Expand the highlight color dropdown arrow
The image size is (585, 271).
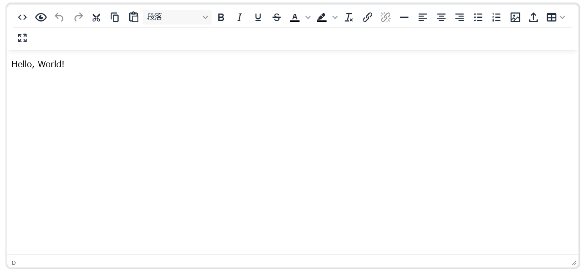tap(335, 17)
